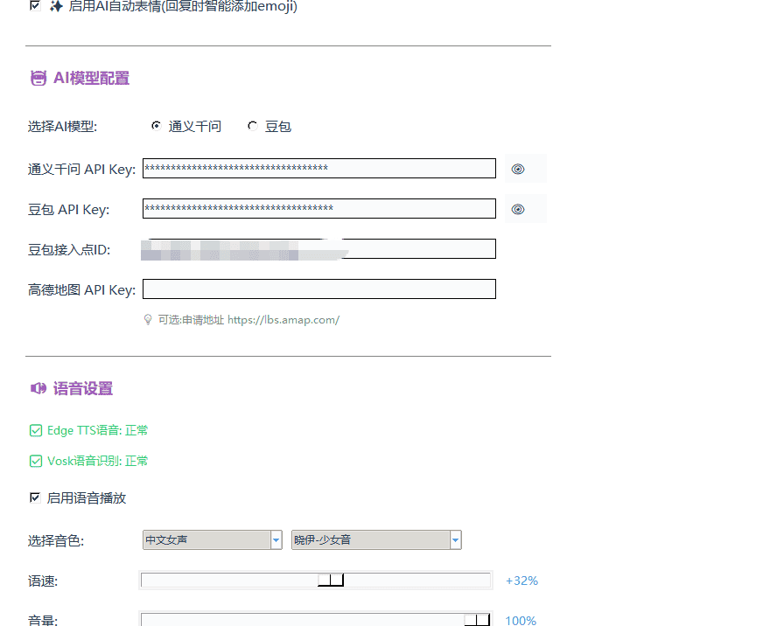Screen dimensions: 770x626
Task: Click the 高德地图 API Key input field
Action: (318, 289)
